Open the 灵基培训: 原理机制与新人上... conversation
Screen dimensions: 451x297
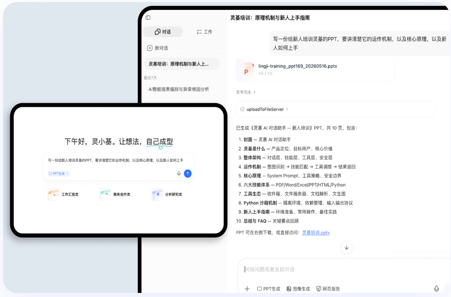click(182, 64)
